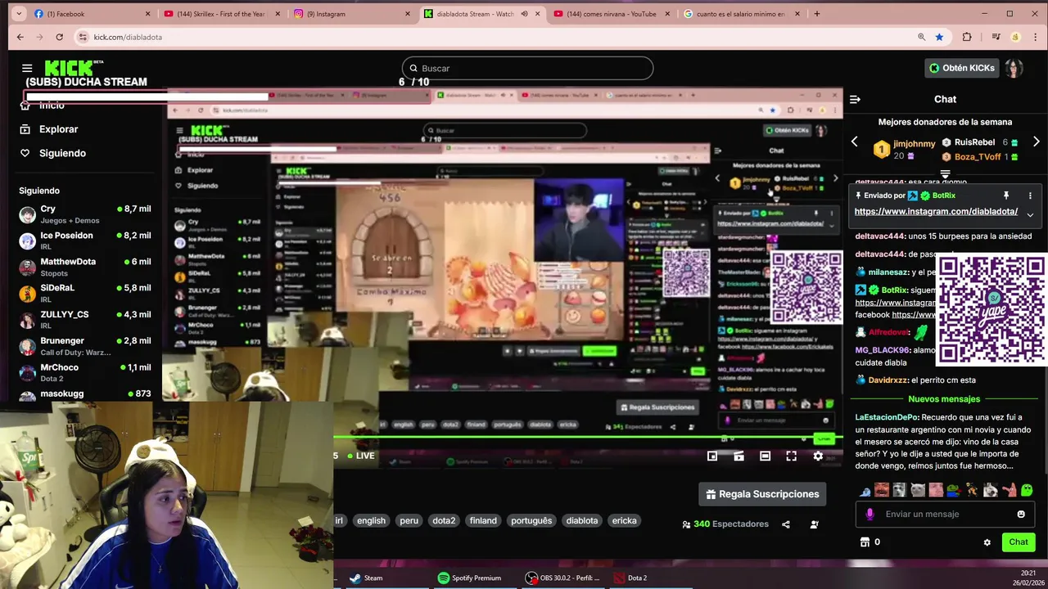Screen dimensions: 1048x589
Task: Select the peru stream tag
Action: coord(409,520)
